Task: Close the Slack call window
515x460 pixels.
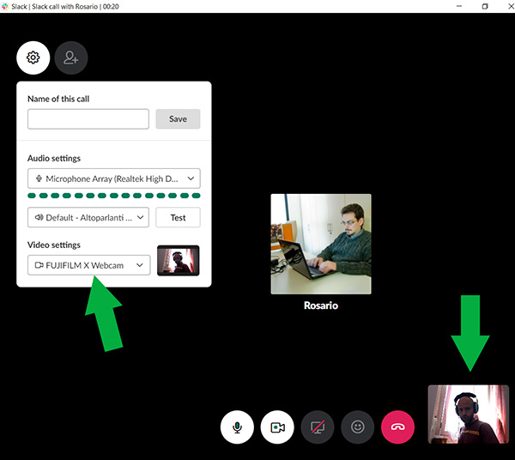Action: pyautogui.click(x=511, y=6)
